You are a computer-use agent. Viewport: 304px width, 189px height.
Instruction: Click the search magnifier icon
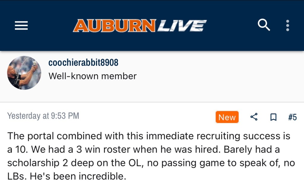point(264,26)
